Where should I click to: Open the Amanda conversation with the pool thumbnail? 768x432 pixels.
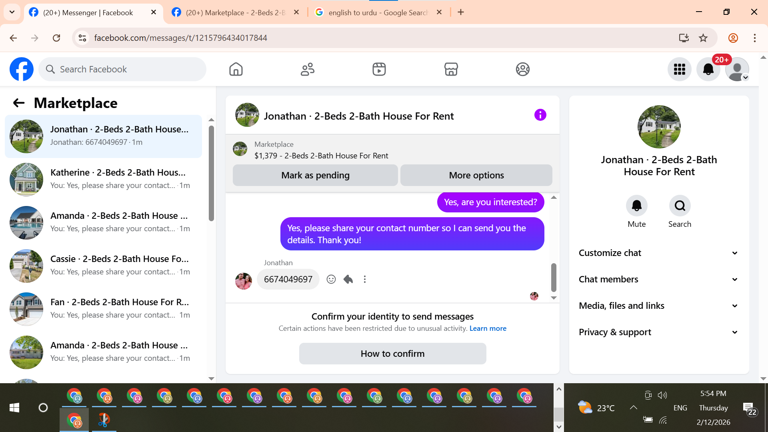(103, 223)
